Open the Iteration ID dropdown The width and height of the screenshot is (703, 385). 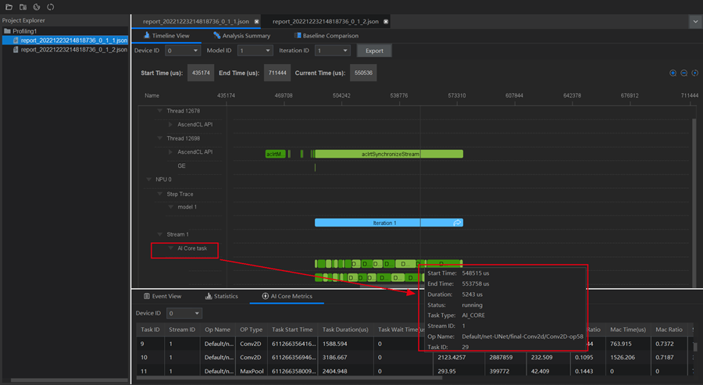[332, 51]
